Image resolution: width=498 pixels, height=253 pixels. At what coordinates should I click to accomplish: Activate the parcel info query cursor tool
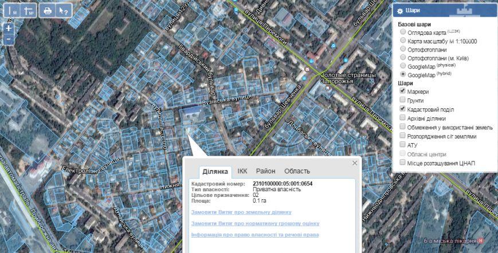64,11
